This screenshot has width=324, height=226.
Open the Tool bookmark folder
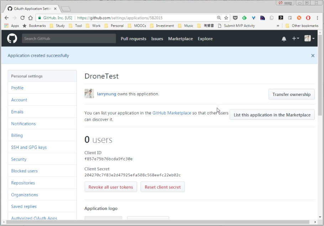coord(75,26)
